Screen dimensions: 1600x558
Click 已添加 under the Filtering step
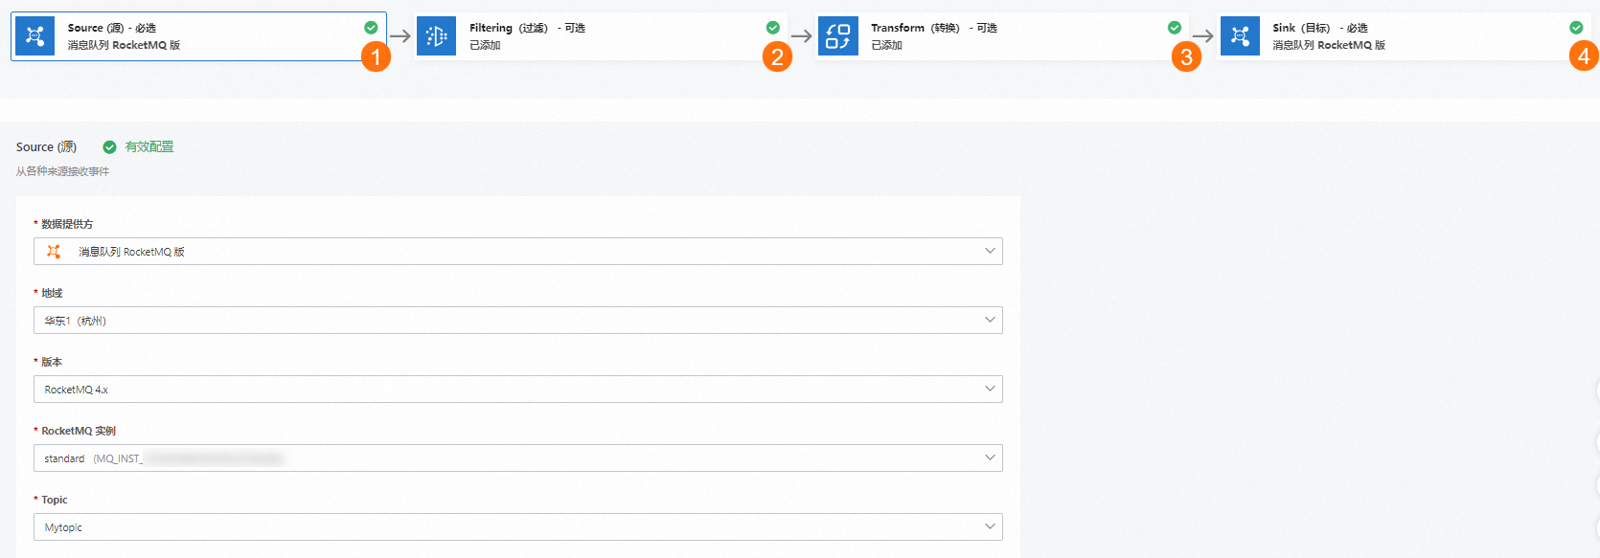485,45
